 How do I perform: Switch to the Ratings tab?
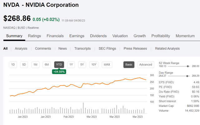coord(34,36)
